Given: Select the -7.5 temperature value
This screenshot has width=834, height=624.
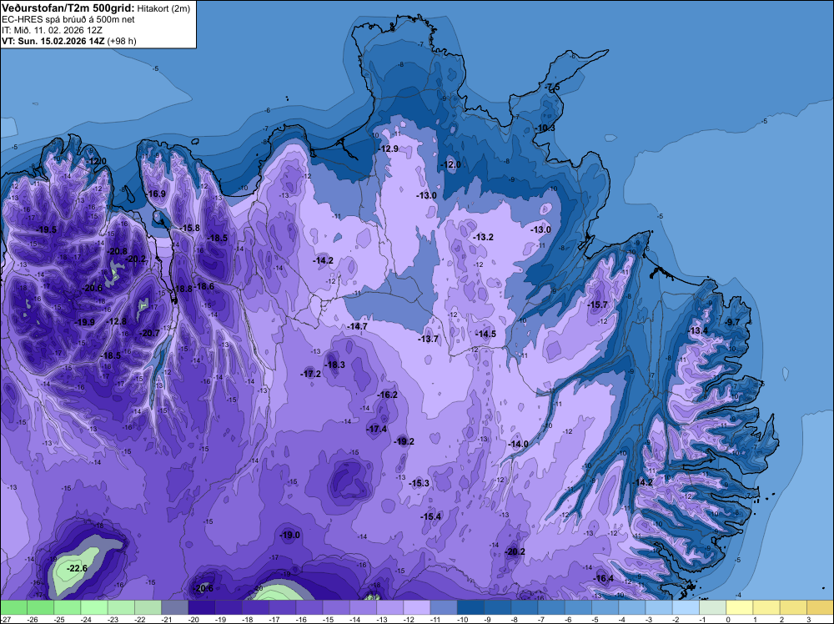Looking at the screenshot, I should (553, 87).
